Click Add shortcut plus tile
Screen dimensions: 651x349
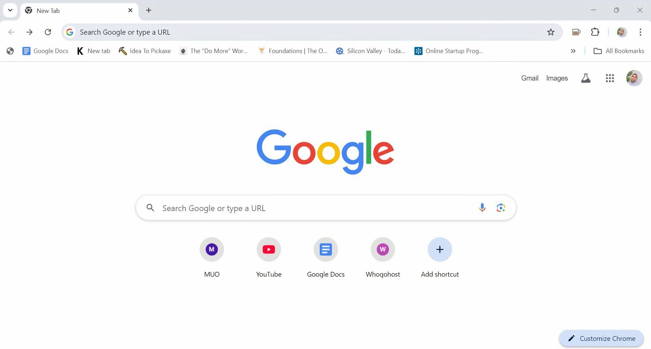point(440,258)
